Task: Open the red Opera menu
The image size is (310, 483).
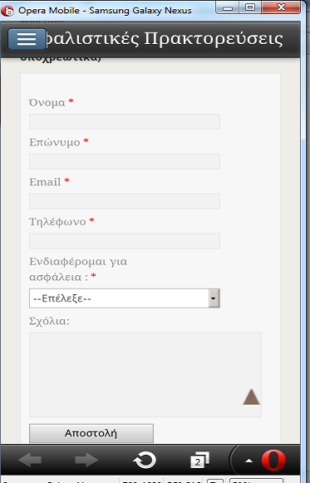Action: (x=273, y=461)
